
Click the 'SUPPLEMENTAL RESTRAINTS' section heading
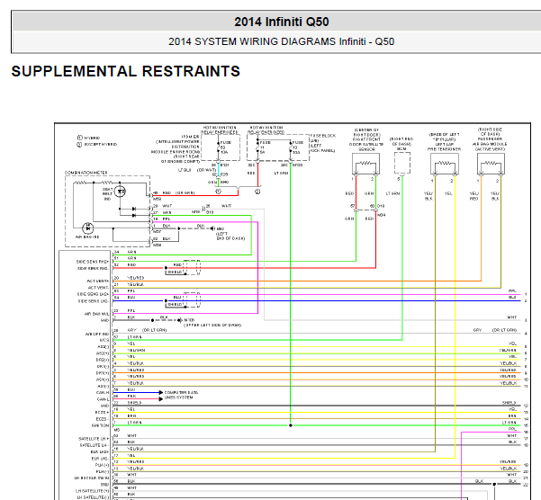coord(126,71)
